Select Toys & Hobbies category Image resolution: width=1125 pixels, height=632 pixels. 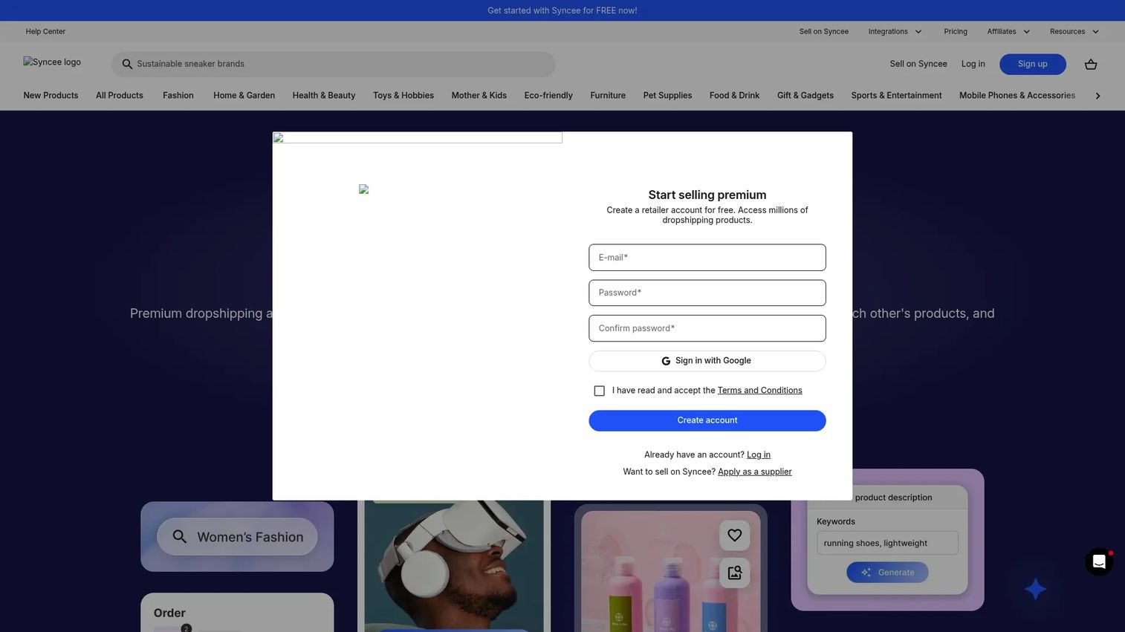pyautogui.click(x=403, y=95)
